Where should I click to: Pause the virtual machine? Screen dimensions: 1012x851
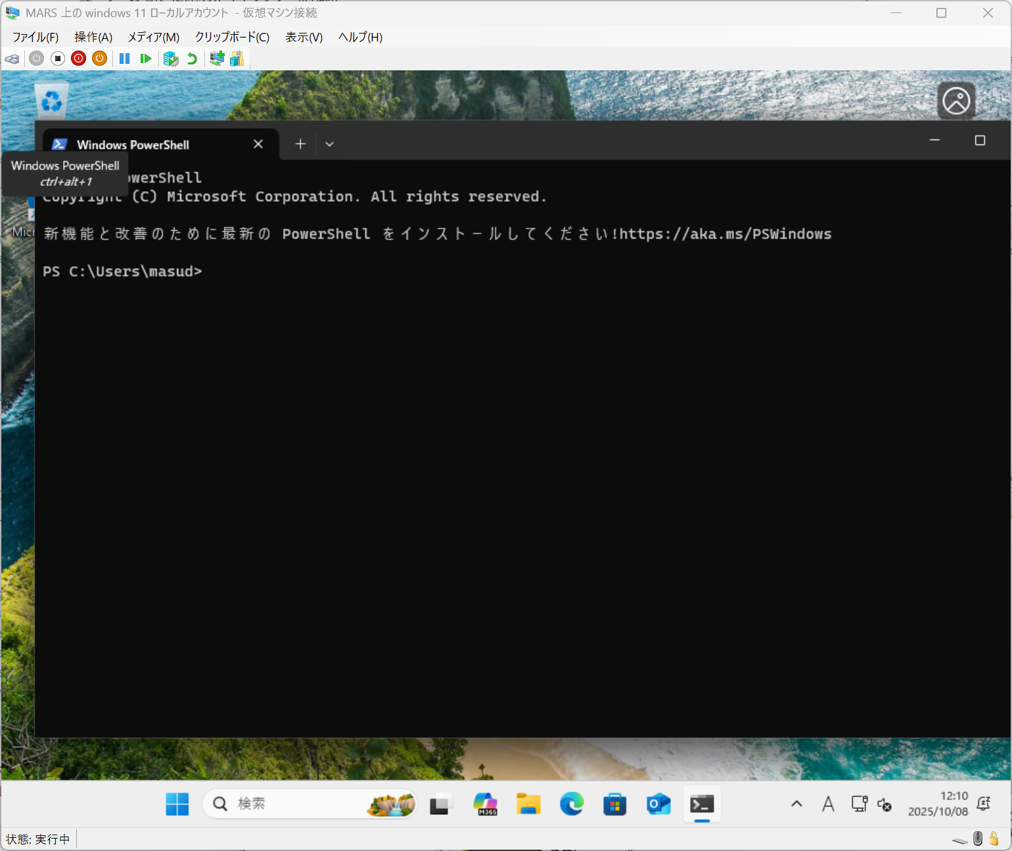coord(124,58)
